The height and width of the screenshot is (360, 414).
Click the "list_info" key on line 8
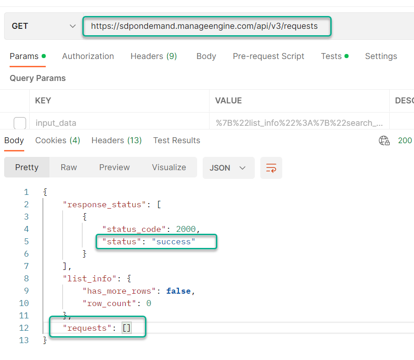pos(90,279)
